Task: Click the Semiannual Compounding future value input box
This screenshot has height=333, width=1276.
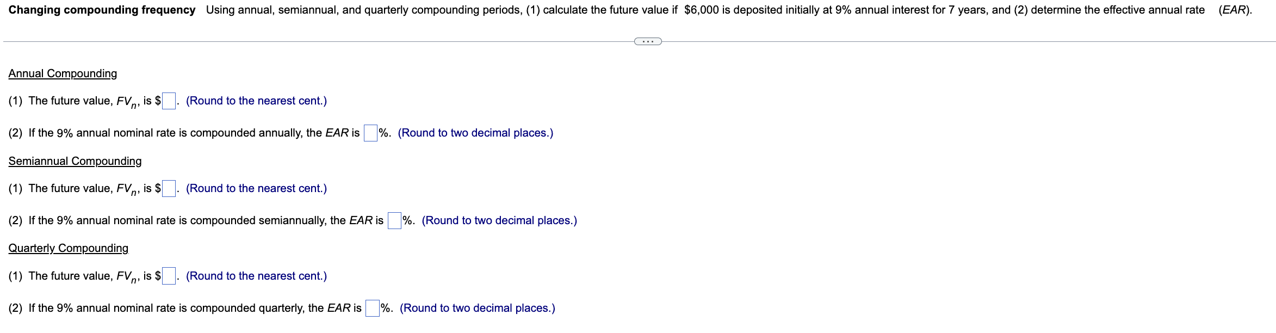Action: [x=169, y=188]
